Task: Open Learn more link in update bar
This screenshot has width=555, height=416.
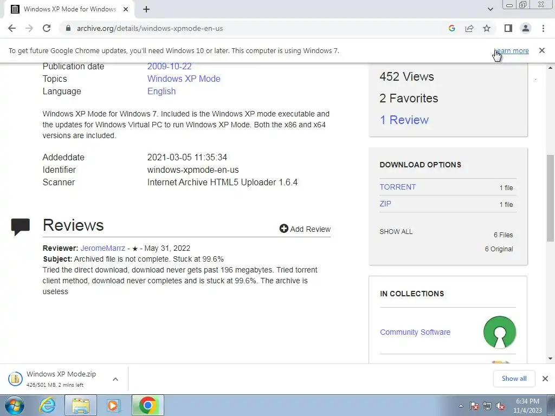Action: pyautogui.click(x=511, y=50)
